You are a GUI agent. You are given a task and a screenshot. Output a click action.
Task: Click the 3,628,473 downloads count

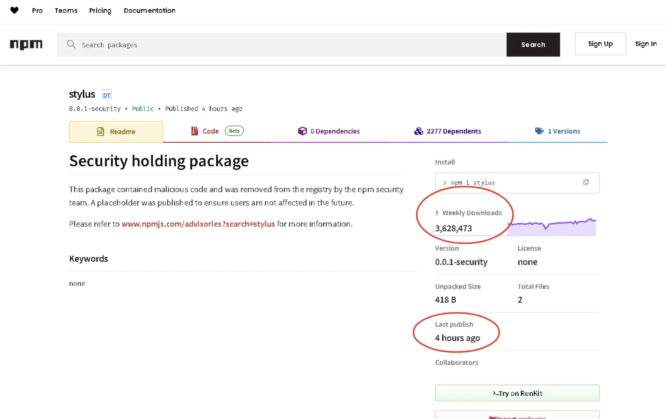coord(453,228)
